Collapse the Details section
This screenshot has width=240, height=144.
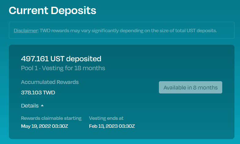coord(32,106)
